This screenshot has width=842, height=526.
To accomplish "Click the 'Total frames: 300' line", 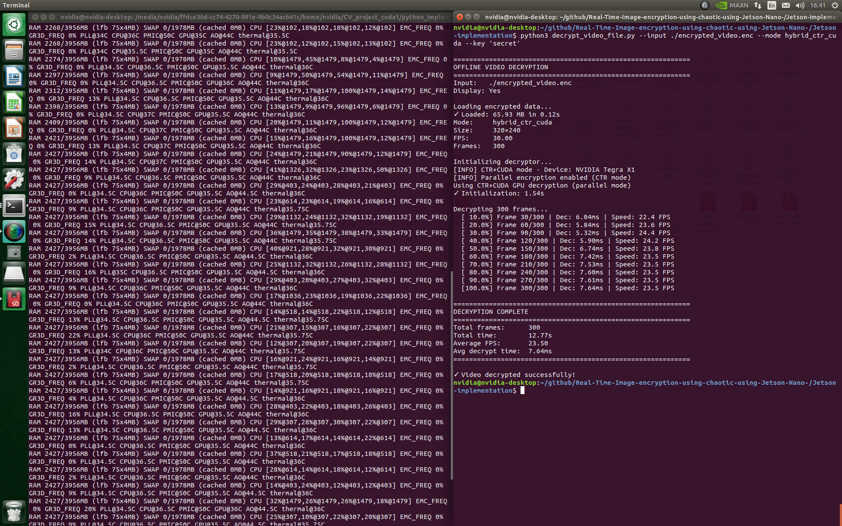I will (496, 327).
